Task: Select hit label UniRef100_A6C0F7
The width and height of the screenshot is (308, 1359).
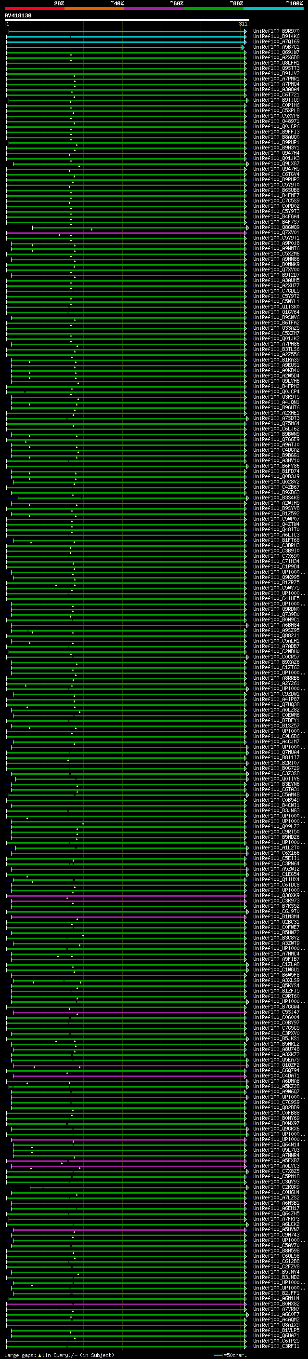Action: [276, 1315]
